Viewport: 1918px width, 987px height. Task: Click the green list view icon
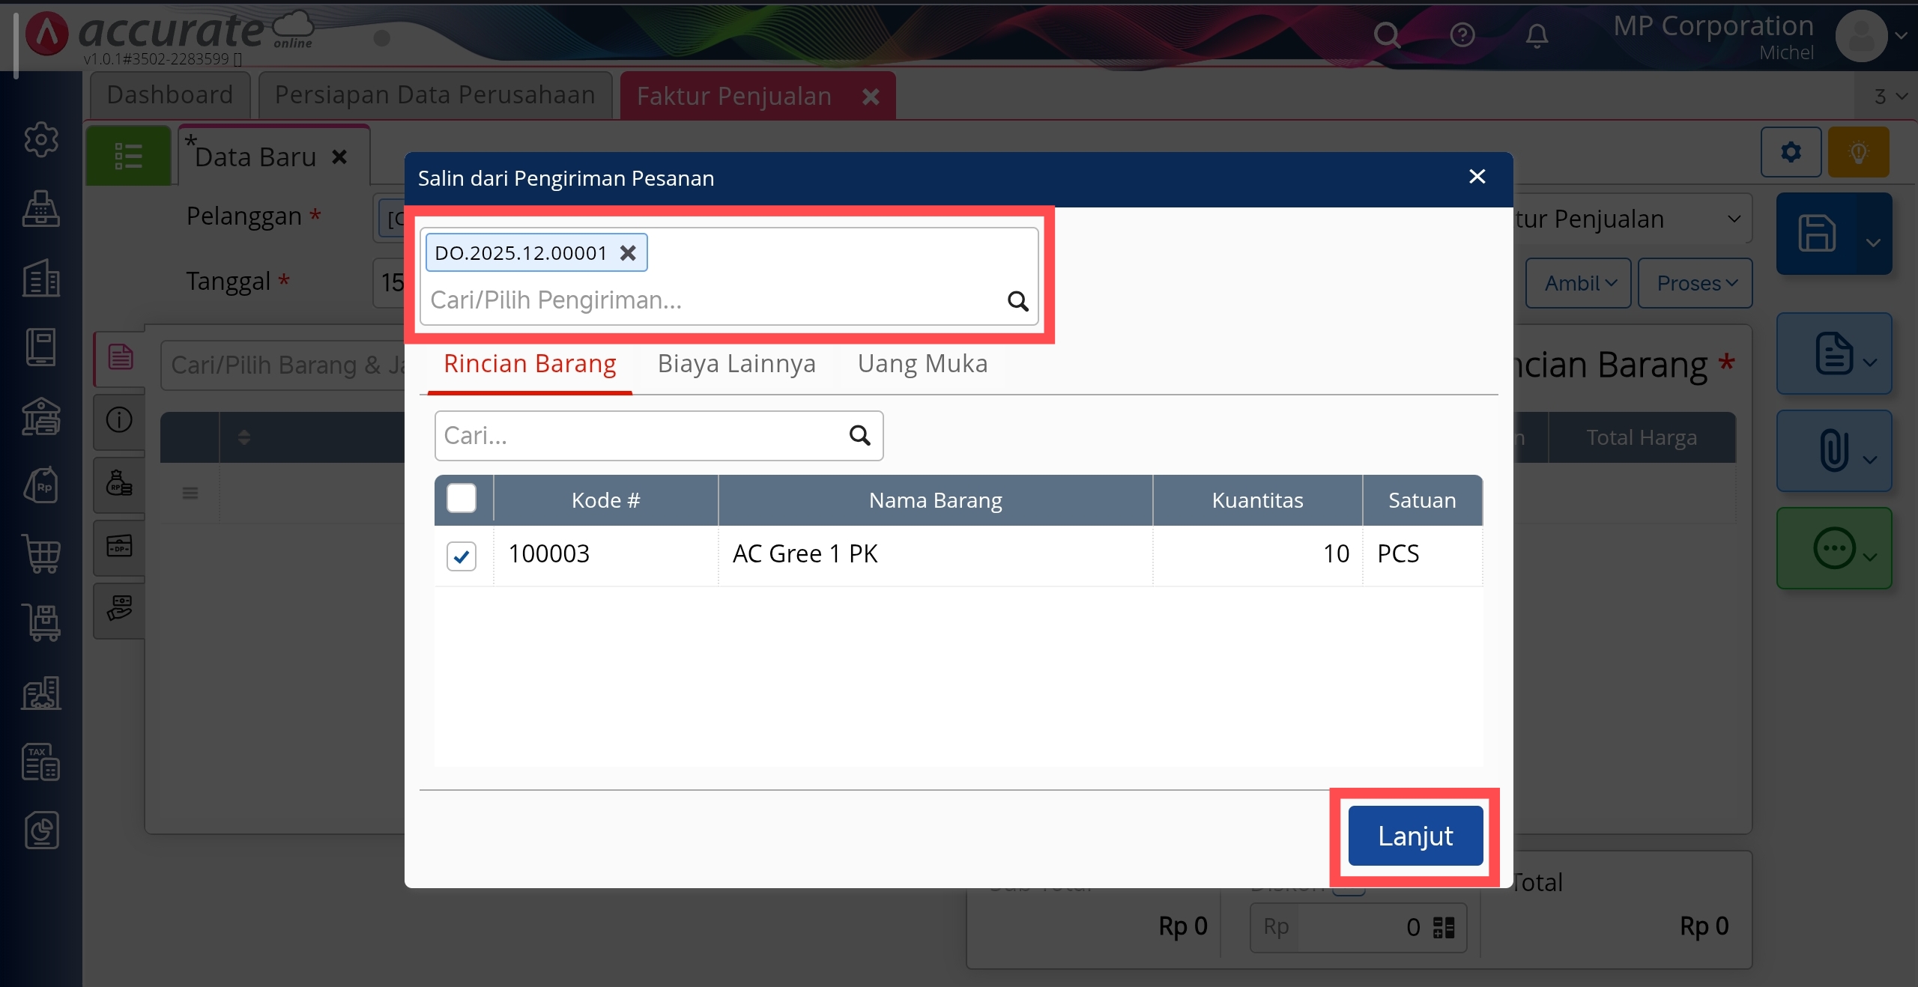coord(128,157)
